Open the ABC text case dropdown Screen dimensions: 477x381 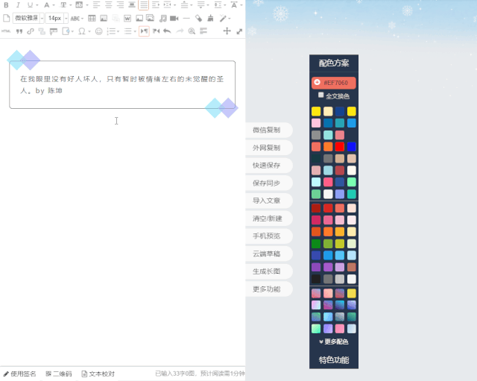77,19
